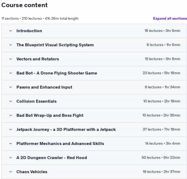Open Jetpack Journey 3D Platformer title
This screenshot has width=187, height=179.
[66, 130]
